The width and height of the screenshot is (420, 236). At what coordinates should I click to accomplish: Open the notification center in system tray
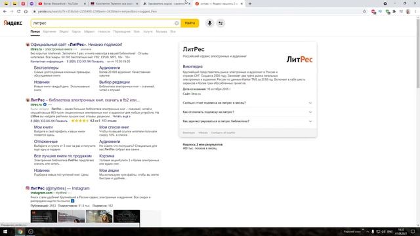coord(413,231)
